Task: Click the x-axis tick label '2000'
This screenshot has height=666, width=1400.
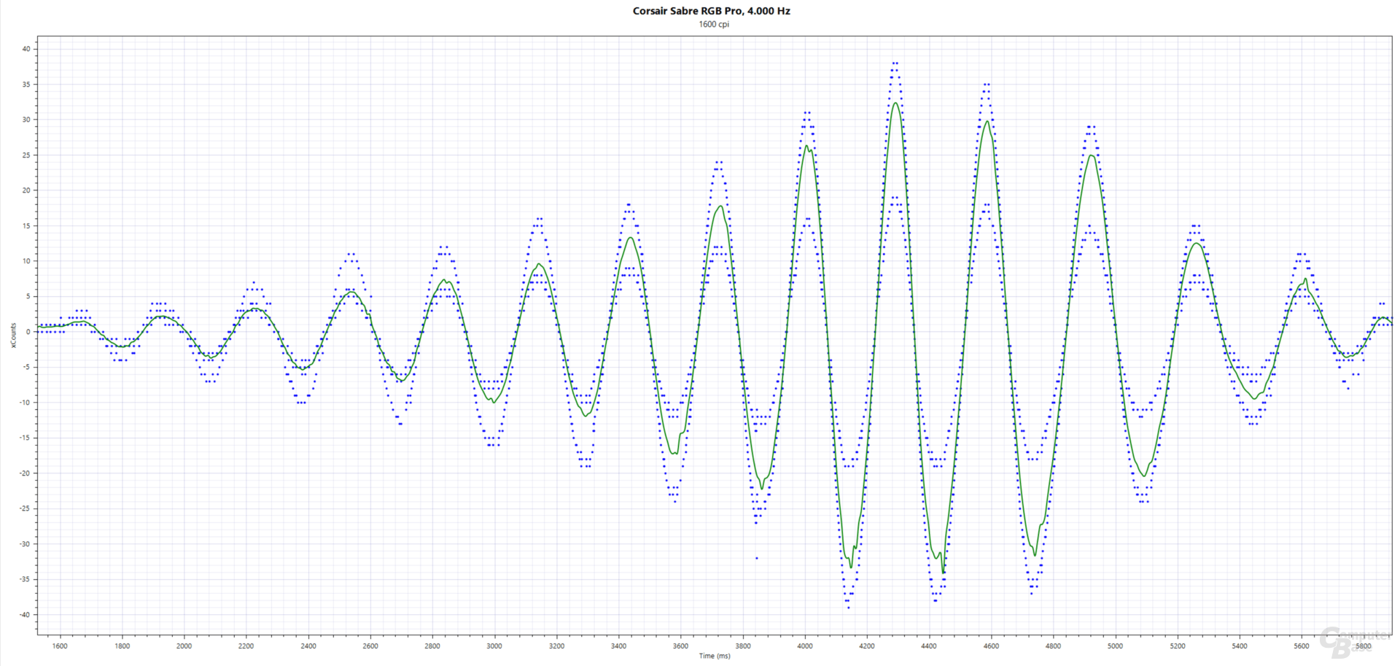Action: 184,646
